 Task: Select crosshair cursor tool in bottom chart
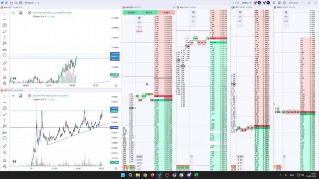pyautogui.click(x=4, y=96)
